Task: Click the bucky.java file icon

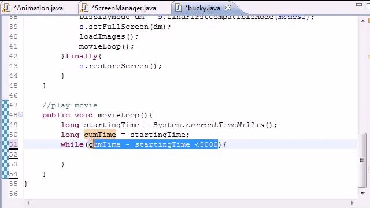Action: tap(179, 8)
